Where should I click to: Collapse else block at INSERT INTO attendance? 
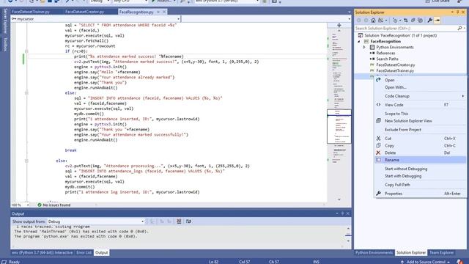click(x=26, y=93)
